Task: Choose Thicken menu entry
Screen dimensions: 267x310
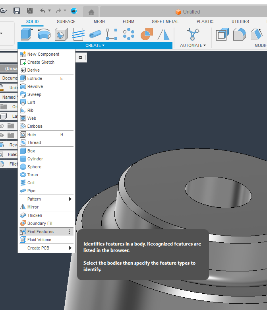Action: [46, 215]
